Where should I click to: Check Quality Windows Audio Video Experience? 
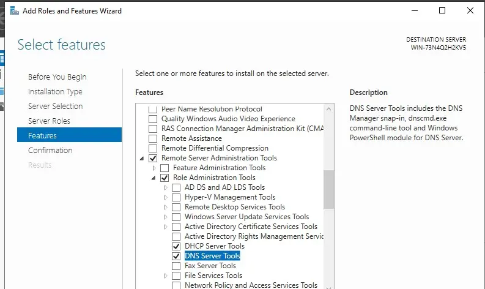[x=153, y=119]
